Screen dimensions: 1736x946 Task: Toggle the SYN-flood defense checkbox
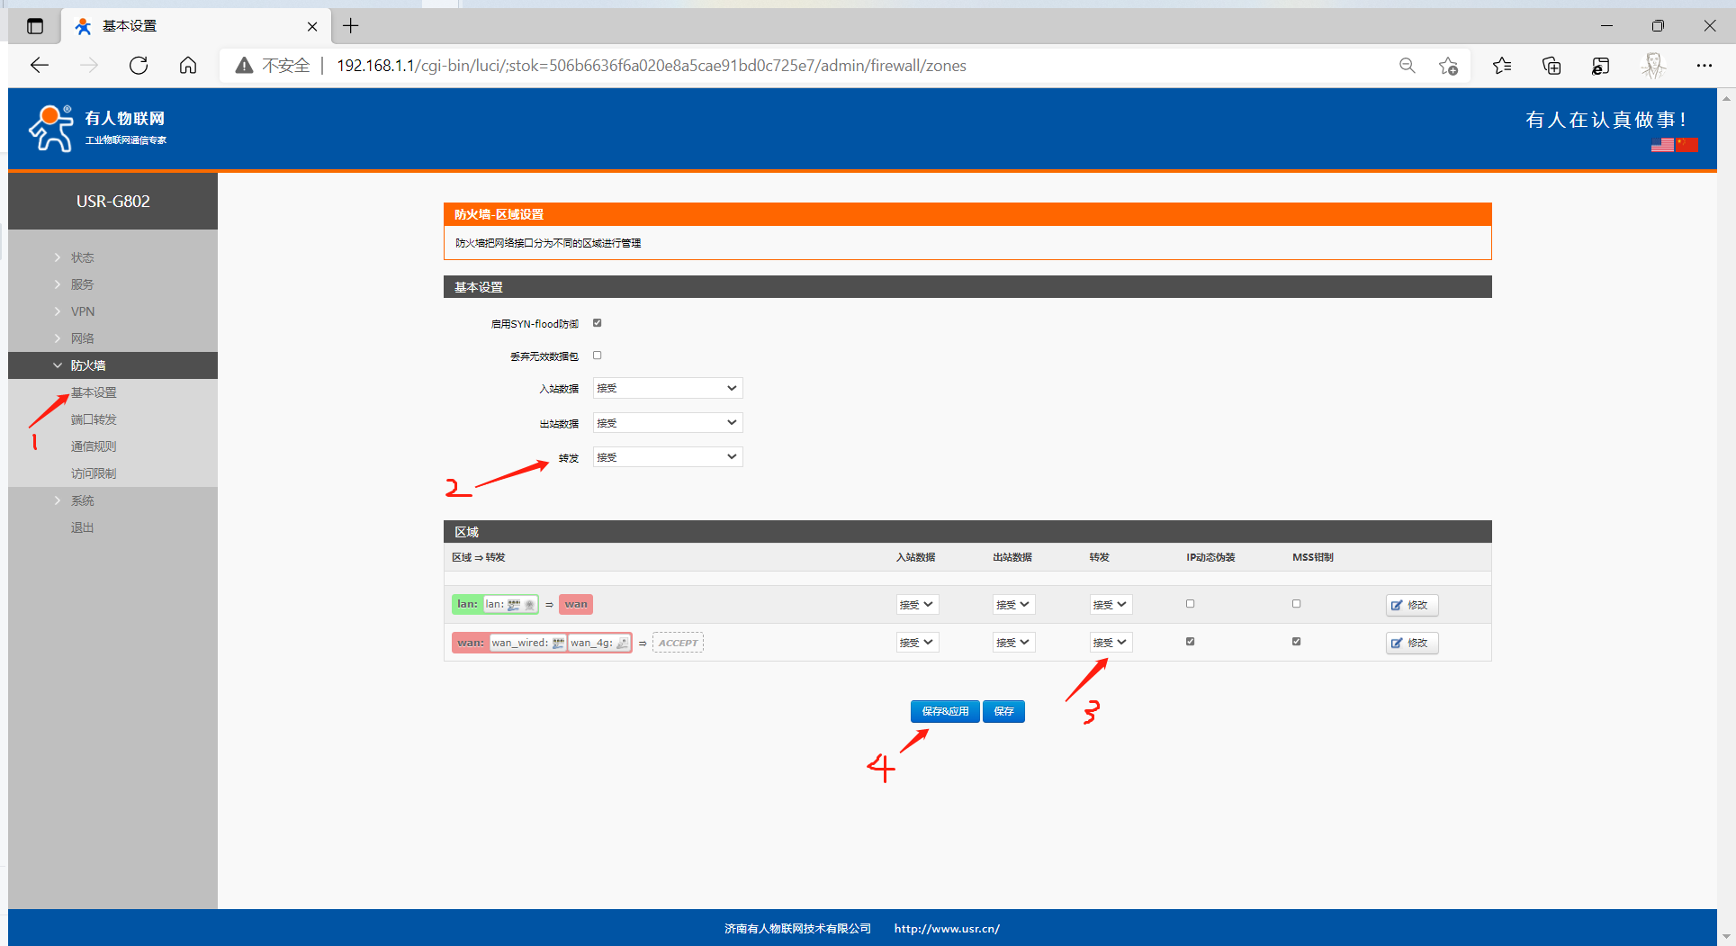(x=597, y=323)
